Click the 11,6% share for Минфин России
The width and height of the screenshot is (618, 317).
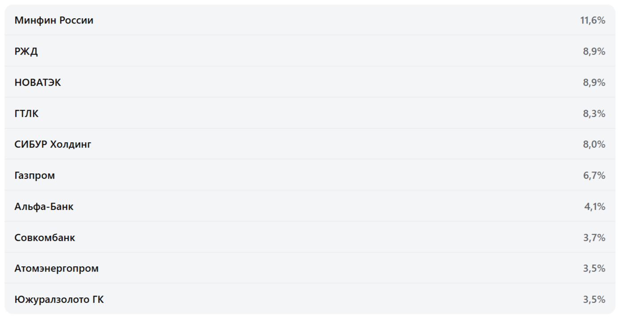[x=593, y=20]
